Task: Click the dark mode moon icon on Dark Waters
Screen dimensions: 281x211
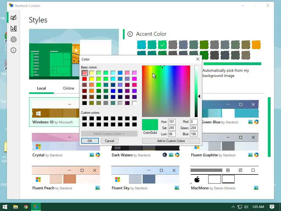Action: coord(165,155)
